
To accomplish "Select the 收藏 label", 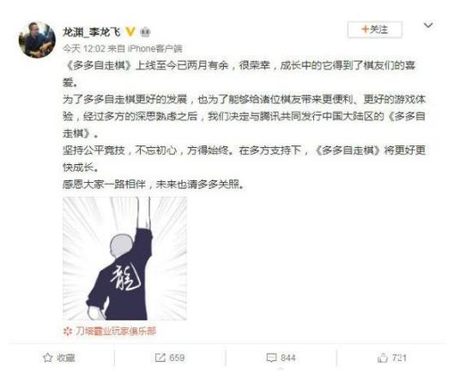I will coord(65,358).
